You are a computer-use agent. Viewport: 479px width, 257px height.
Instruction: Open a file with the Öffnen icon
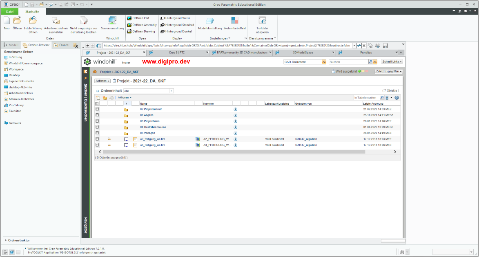17,21
